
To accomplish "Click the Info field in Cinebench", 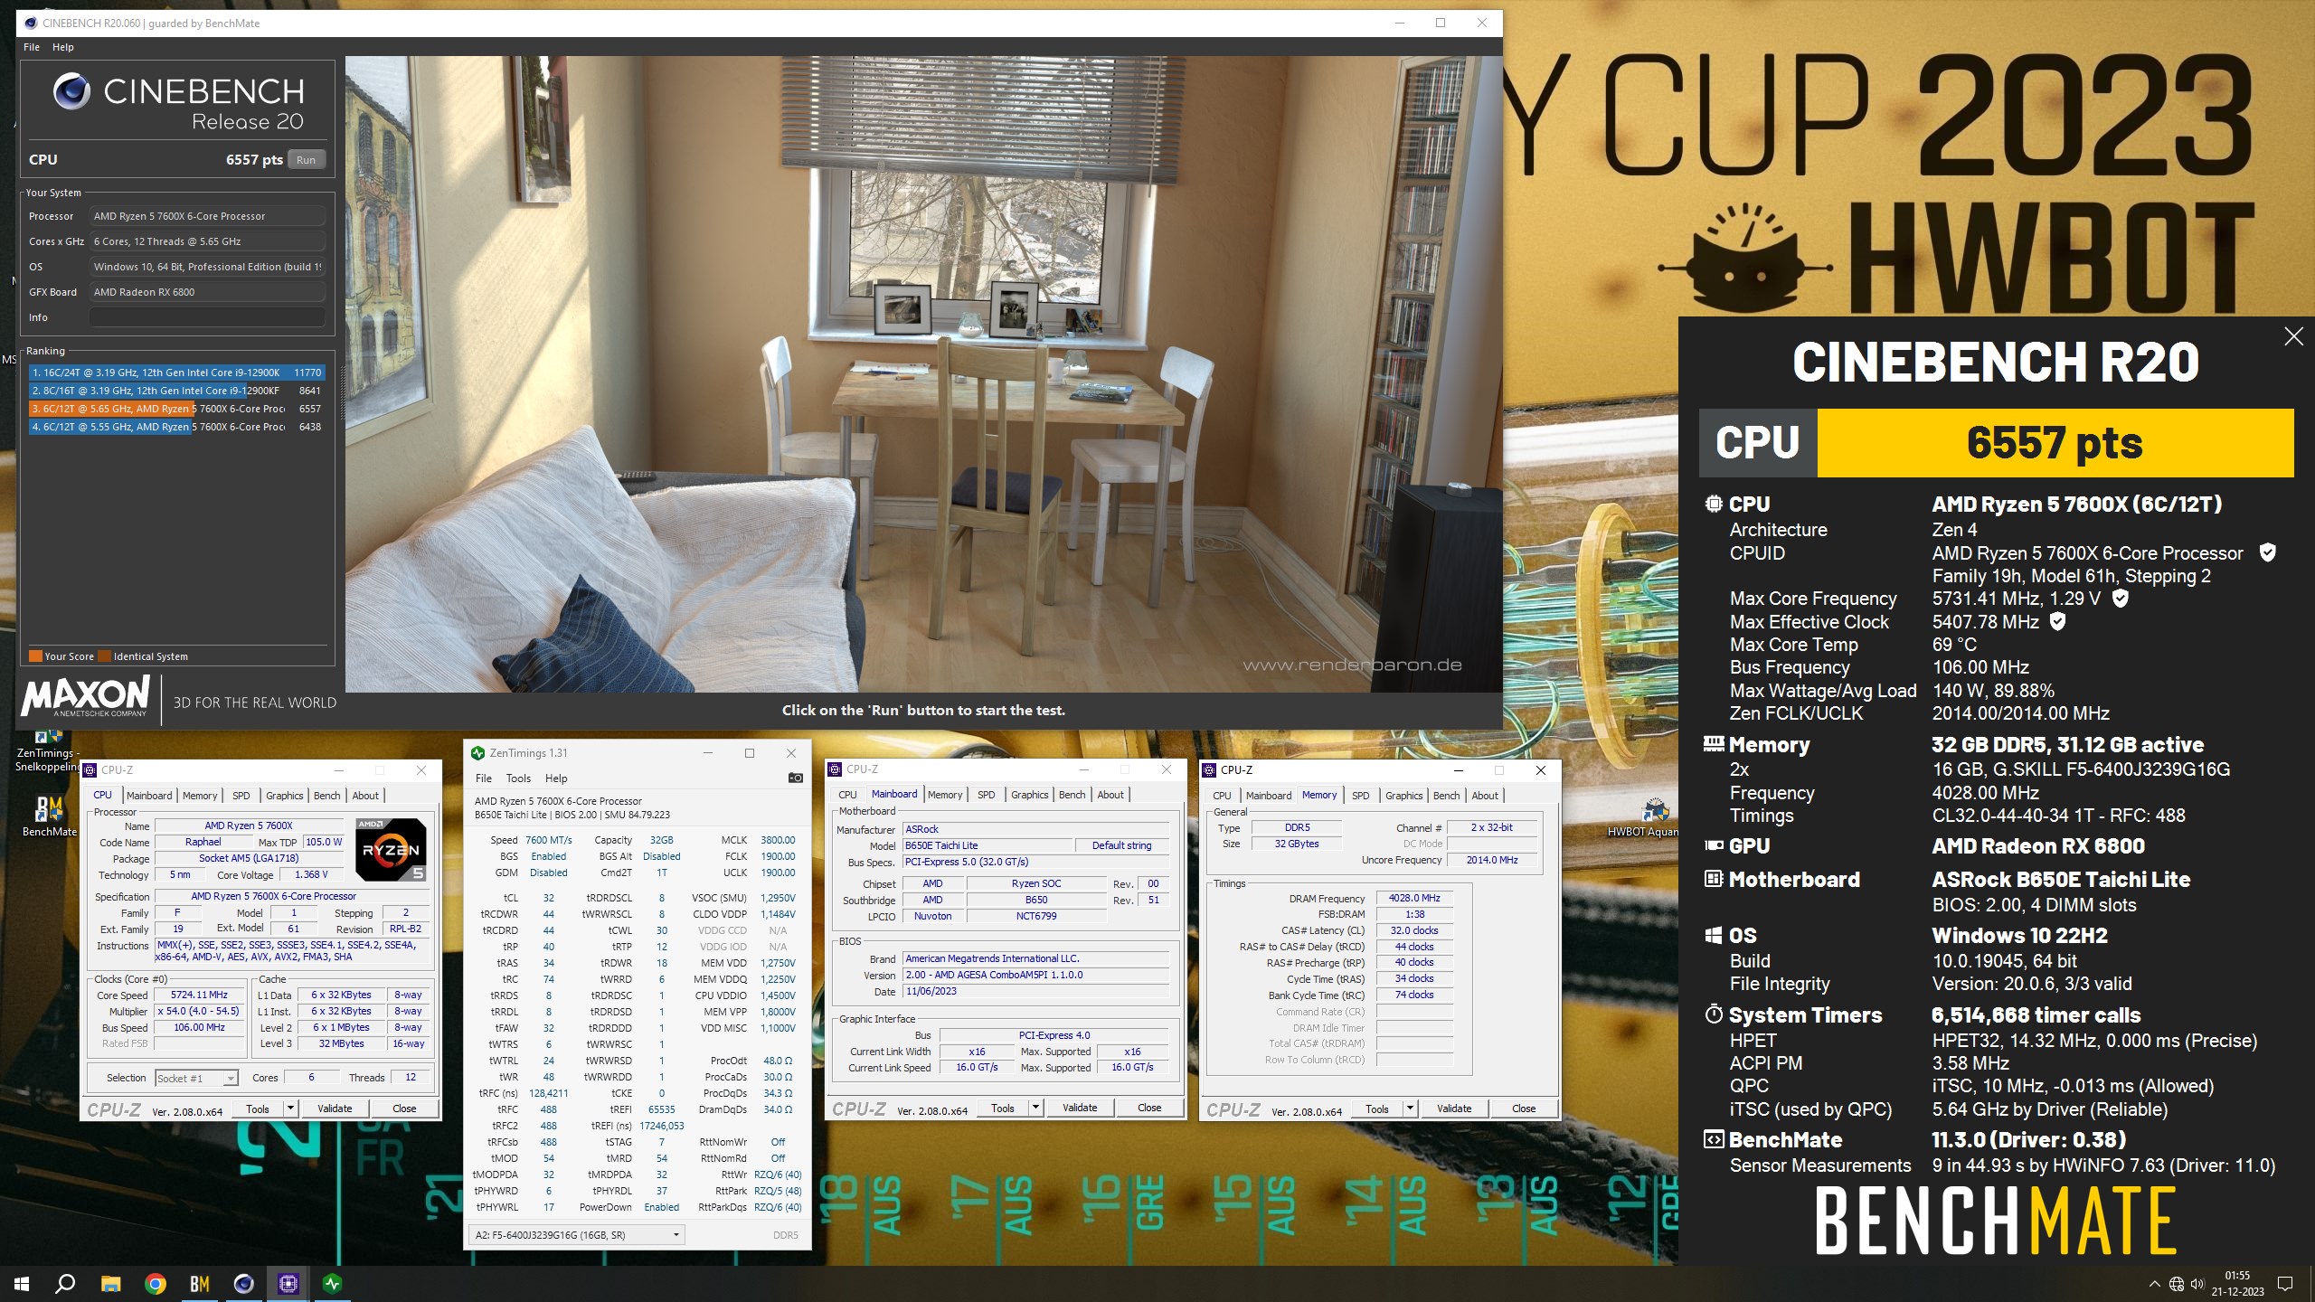I will (x=207, y=317).
